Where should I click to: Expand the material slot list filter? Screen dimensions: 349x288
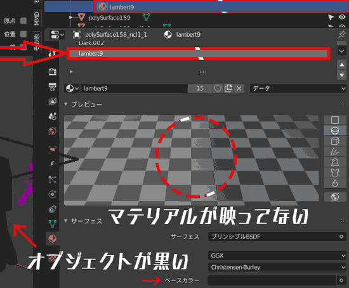pos(71,72)
